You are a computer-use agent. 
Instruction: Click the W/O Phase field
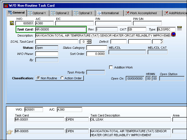(x=47, y=54)
